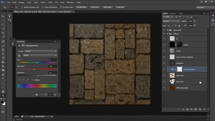
Task: Open the Opacity slider arrow
Action: coord(195,21)
